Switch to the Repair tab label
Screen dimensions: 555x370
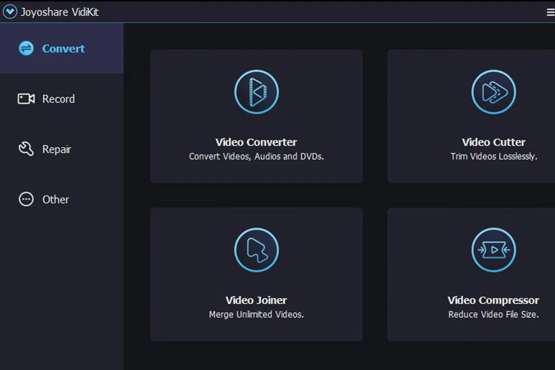point(56,149)
